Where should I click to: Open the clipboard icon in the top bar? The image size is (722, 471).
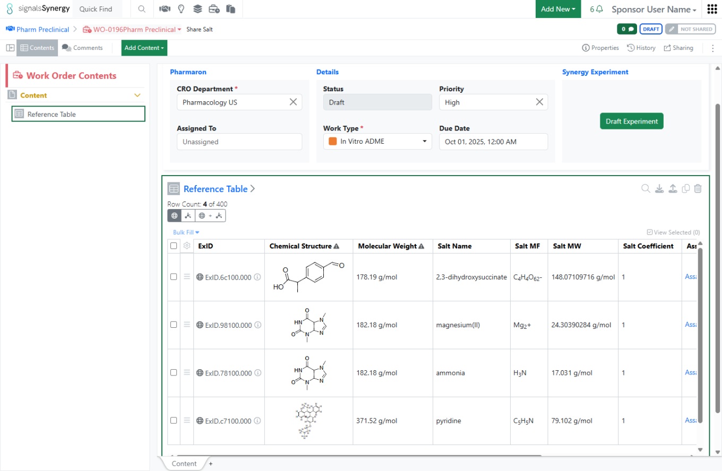pos(230,9)
